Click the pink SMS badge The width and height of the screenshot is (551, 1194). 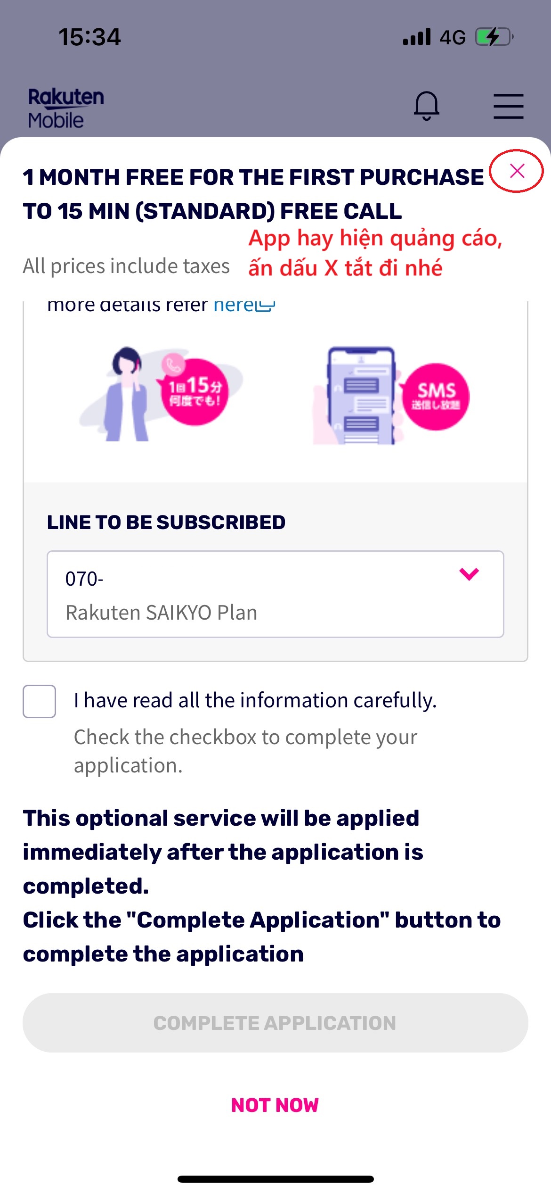[x=436, y=396]
